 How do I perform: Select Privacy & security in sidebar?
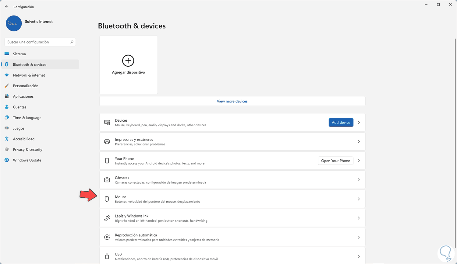click(27, 150)
